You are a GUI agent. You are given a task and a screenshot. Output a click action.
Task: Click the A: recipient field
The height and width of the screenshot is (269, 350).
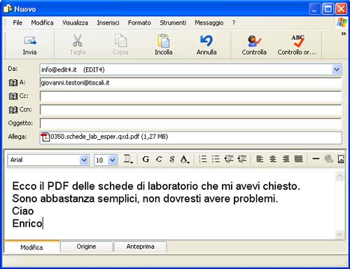[x=190, y=83]
